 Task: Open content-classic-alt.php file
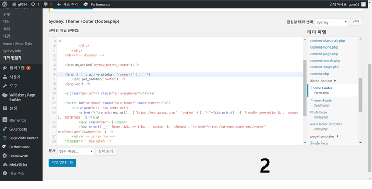(x=328, y=41)
